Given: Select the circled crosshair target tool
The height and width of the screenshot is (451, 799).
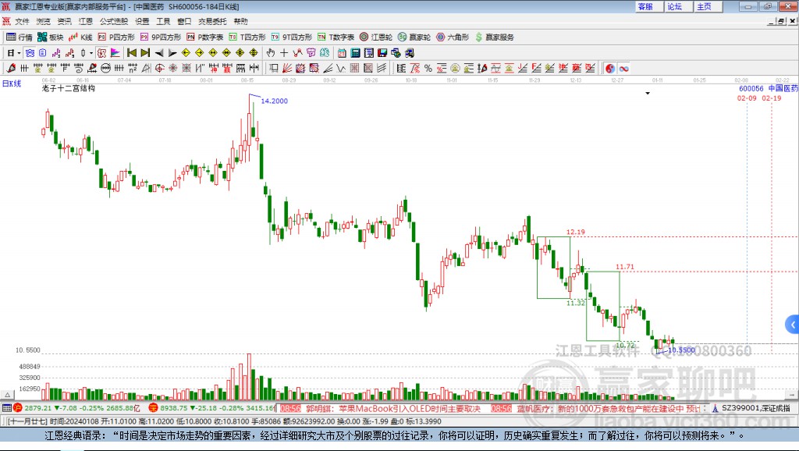Looking at the screenshot, I should [159, 69].
